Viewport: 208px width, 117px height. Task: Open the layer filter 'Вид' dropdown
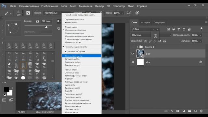143,29
